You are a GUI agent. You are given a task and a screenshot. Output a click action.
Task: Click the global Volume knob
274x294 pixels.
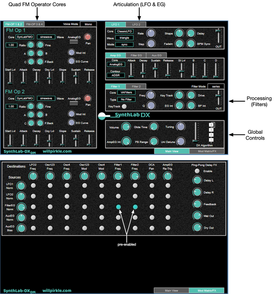tap(126, 127)
